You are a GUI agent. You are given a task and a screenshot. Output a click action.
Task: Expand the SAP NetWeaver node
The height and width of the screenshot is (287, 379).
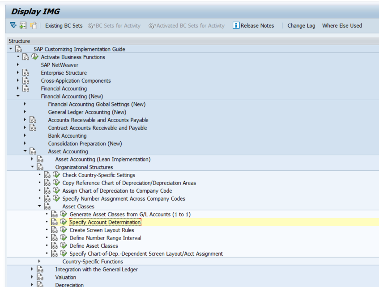point(17,64)
